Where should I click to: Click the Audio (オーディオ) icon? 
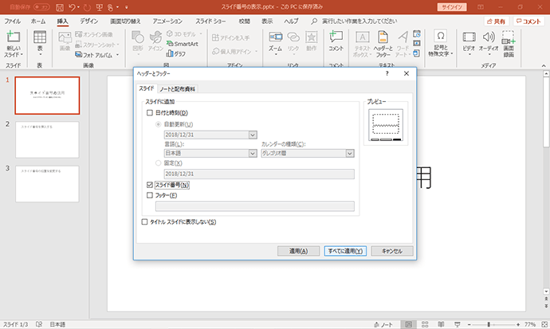pos(489,37)
